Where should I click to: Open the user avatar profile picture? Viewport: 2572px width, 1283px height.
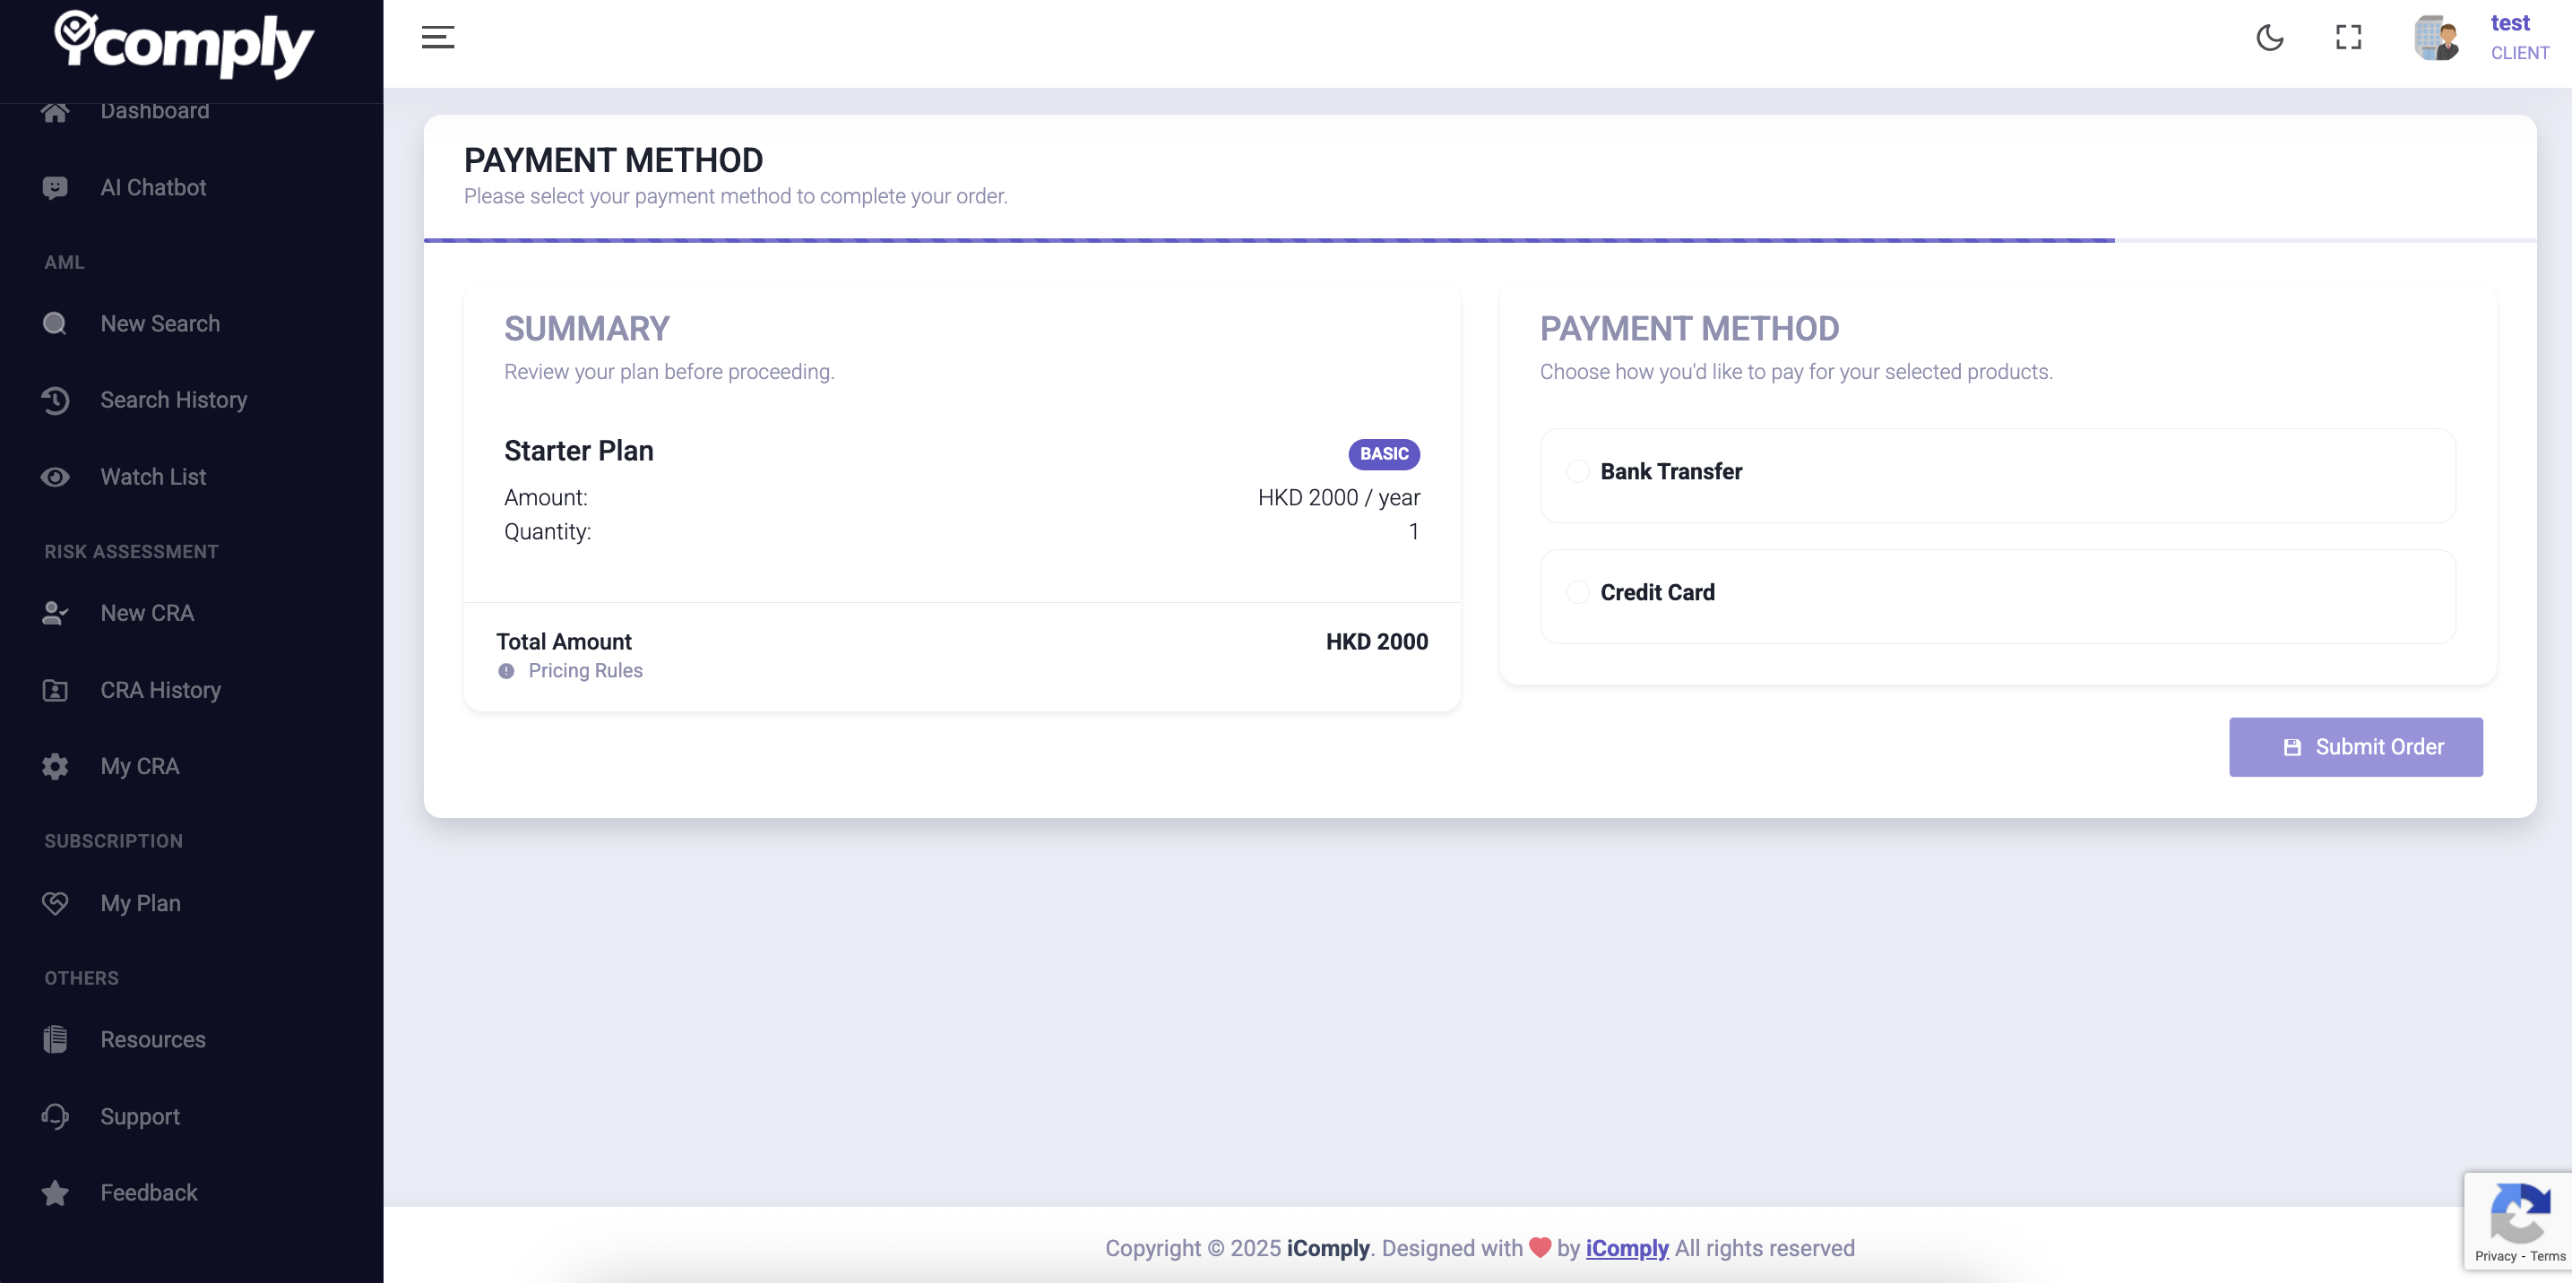point(2436,38)
